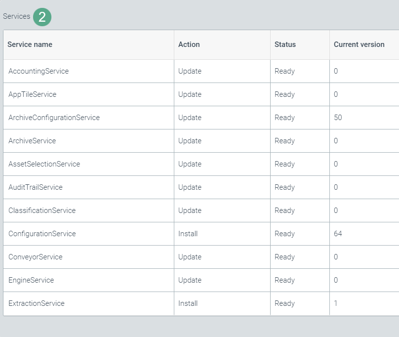Click the EngineService service name
Image resolution: width=399 pixels, height=337 pixels.
coord(31,280)
